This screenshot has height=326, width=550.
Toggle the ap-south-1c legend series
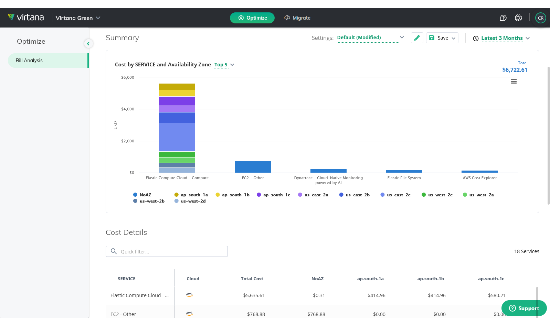[x=274, y=195]
